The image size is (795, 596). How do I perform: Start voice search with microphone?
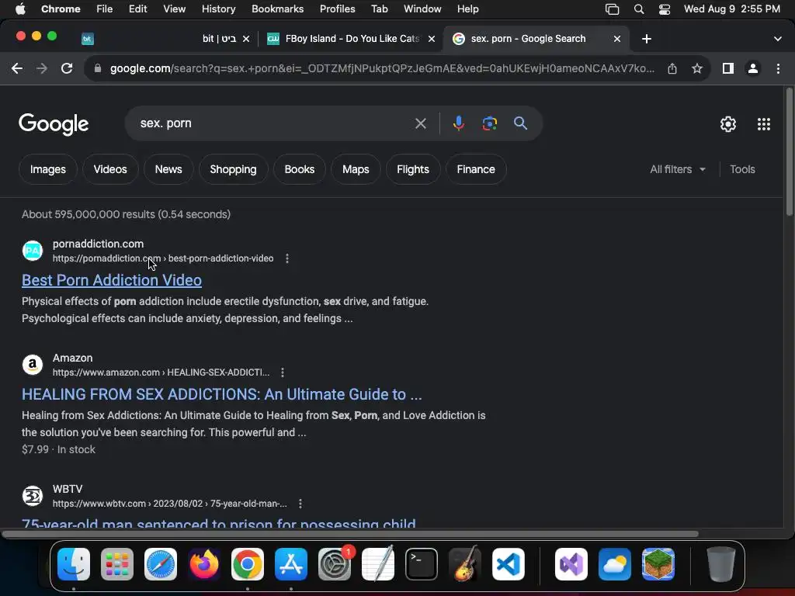(458, 123)
